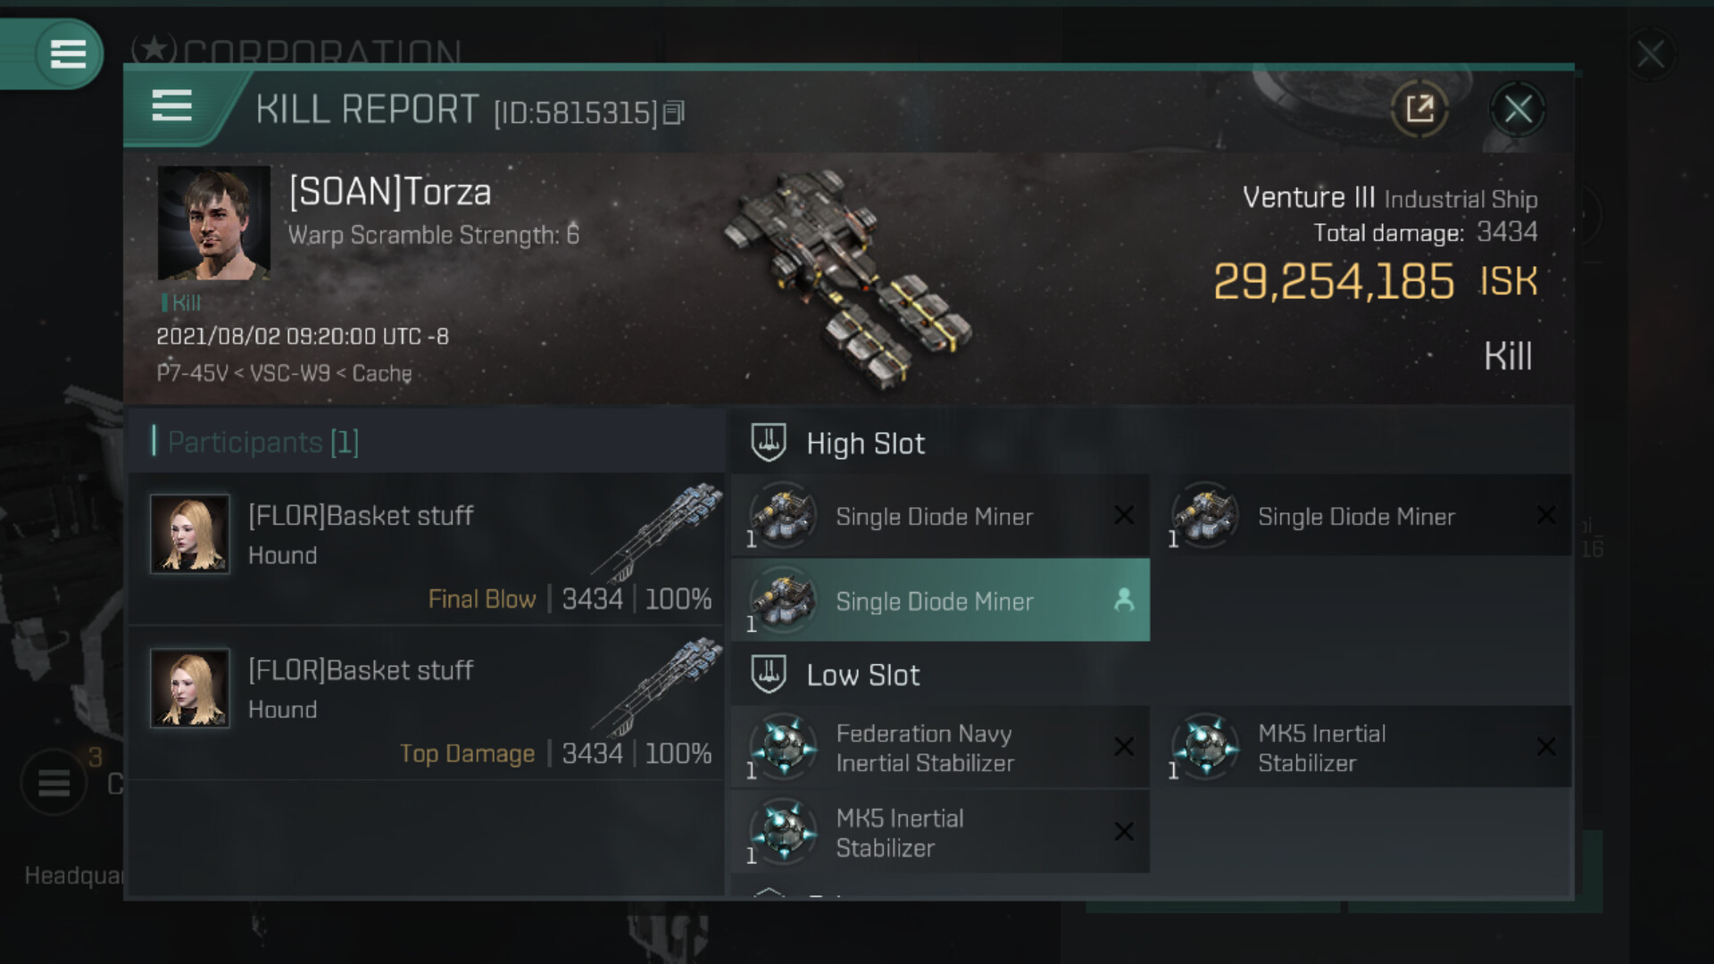
Task: Open Torza's character portrait
Action: point(214,223)
